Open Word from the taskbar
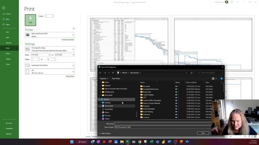This screenshot has width=259, height=145. pyautogui.click(x=170, y=142)
